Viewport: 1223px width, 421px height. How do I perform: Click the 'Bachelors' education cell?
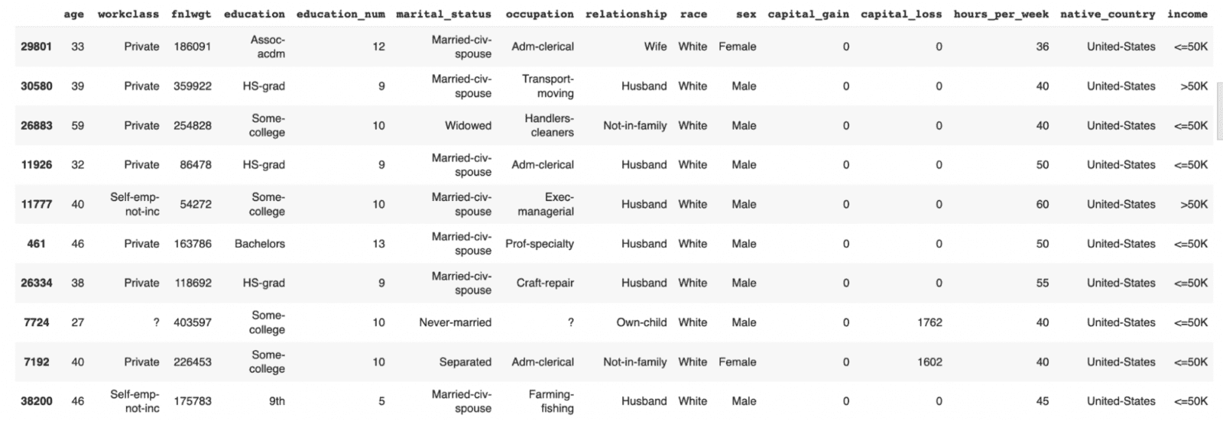260,244
